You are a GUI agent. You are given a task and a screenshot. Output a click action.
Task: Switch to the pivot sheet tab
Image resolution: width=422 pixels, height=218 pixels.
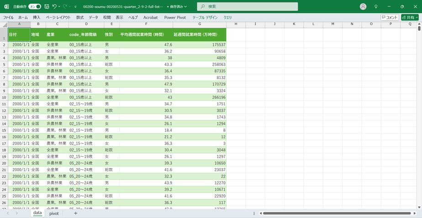[54, 213]
